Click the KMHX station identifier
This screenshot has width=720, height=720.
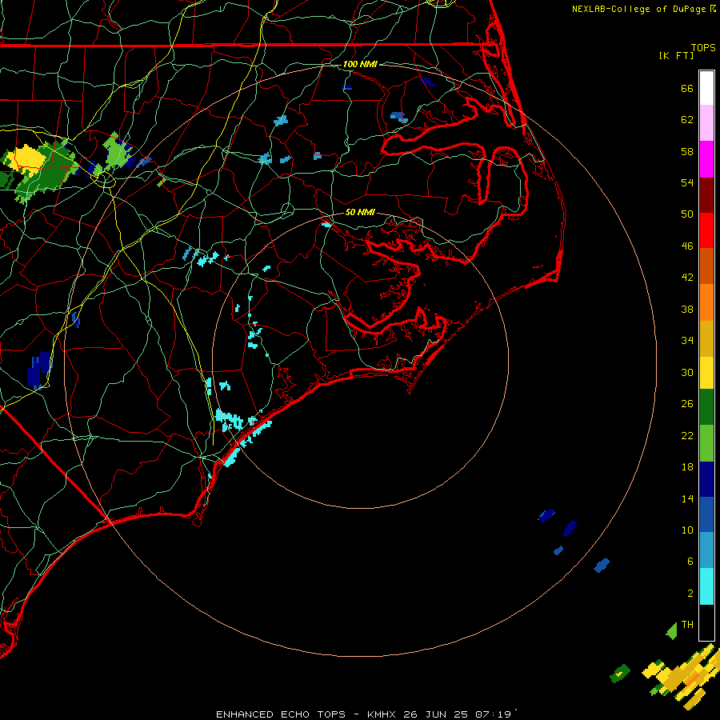click(x=382, y=714)
